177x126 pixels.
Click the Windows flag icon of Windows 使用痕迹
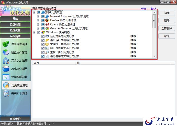click(x=43, y=32)
